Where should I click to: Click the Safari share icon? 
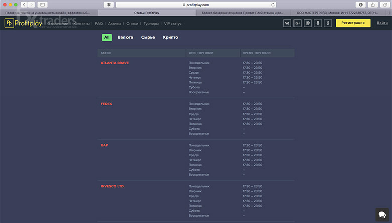pyautogui.click(x=373, y=5)
